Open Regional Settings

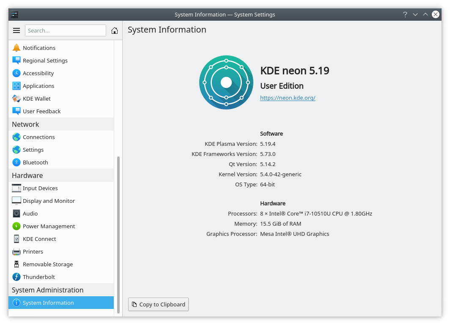[x=61, y=60]
